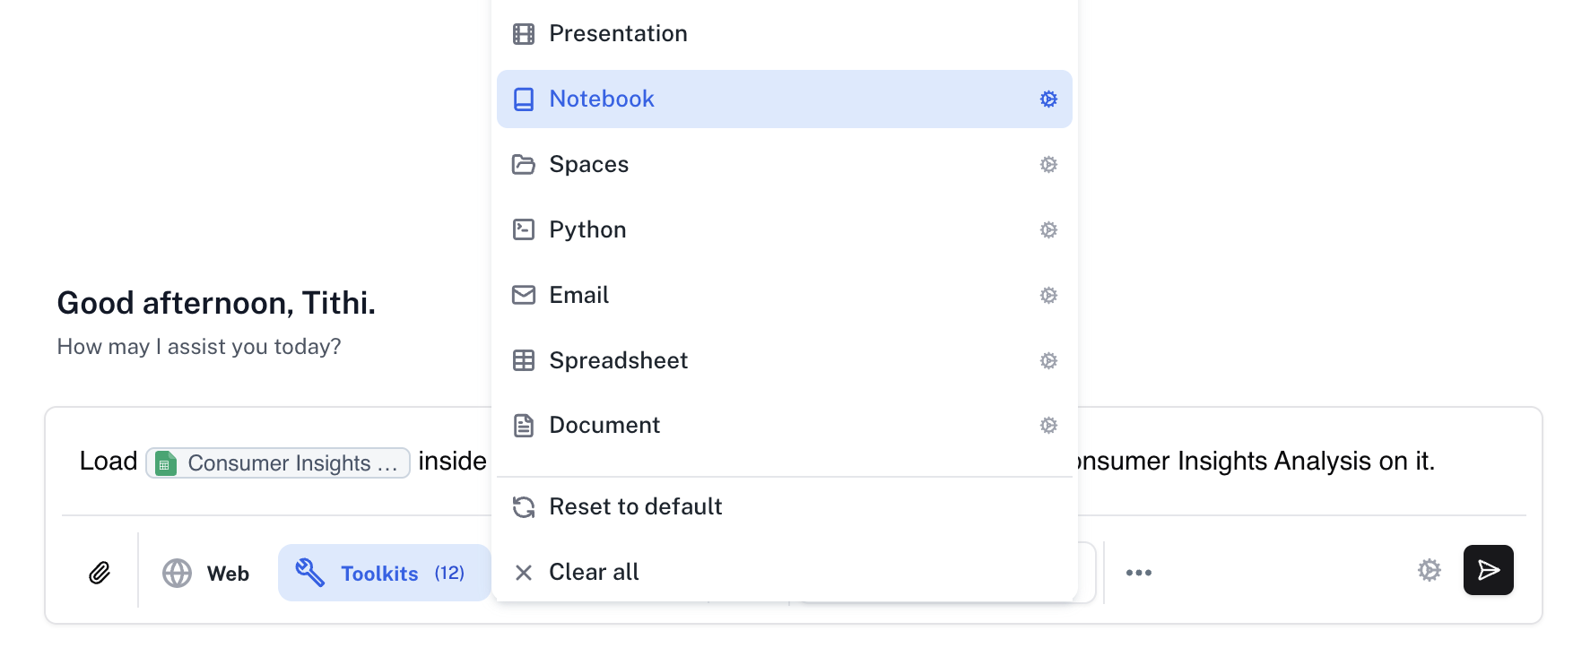
Task: Select the Spaces menu entry
Action: (588, 165)
